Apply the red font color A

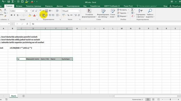[x=35, y=15]
